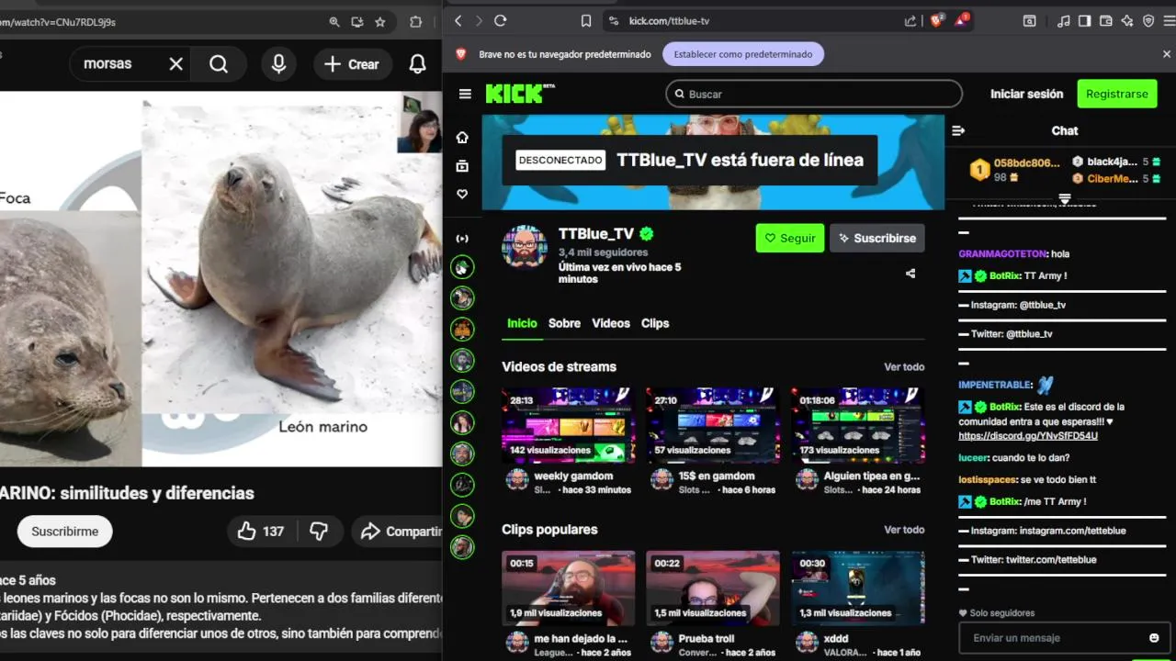Follow TTBlue_TV with Seguir button
This screenshot has width=1176, height=661.
click(x=790, y=238)
